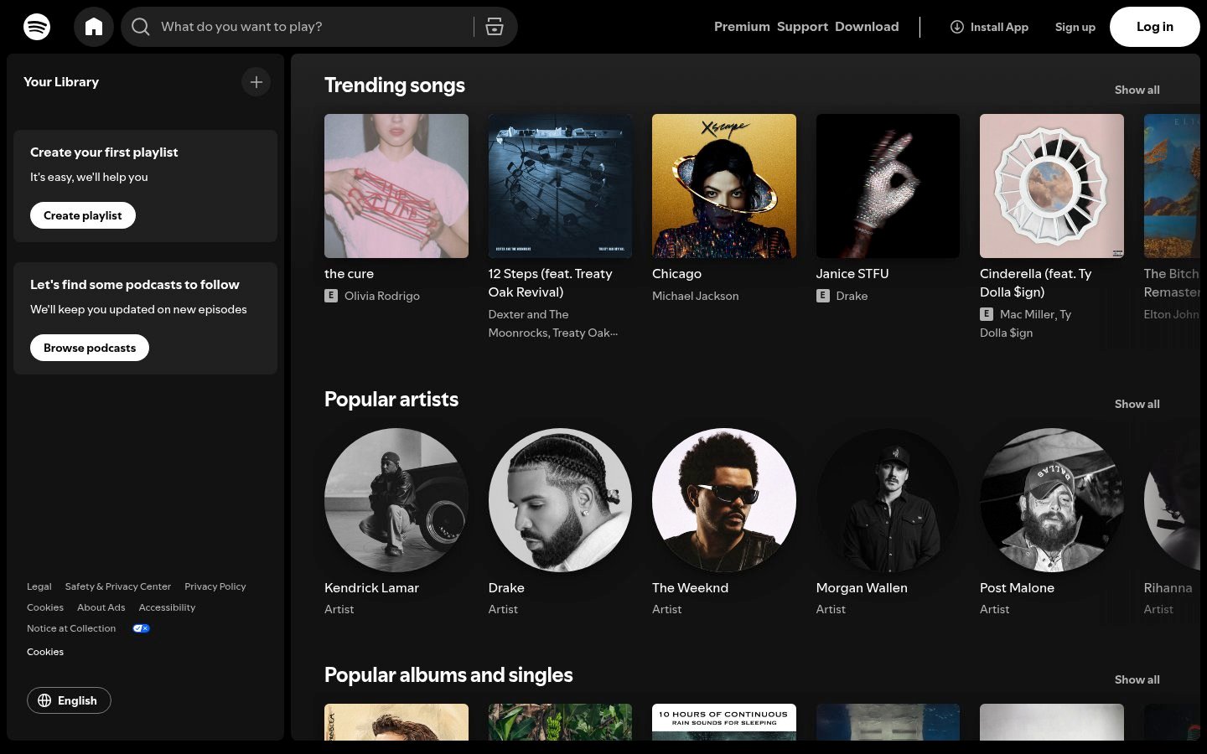Open 'the cure' album cover

[396, 186]
